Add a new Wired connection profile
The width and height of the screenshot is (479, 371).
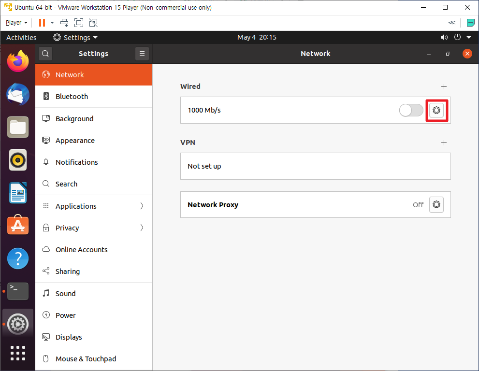click(x=444, y=87)
